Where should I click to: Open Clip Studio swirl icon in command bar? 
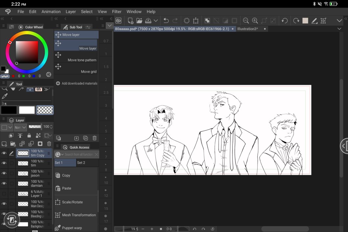[x=119, y=21]
